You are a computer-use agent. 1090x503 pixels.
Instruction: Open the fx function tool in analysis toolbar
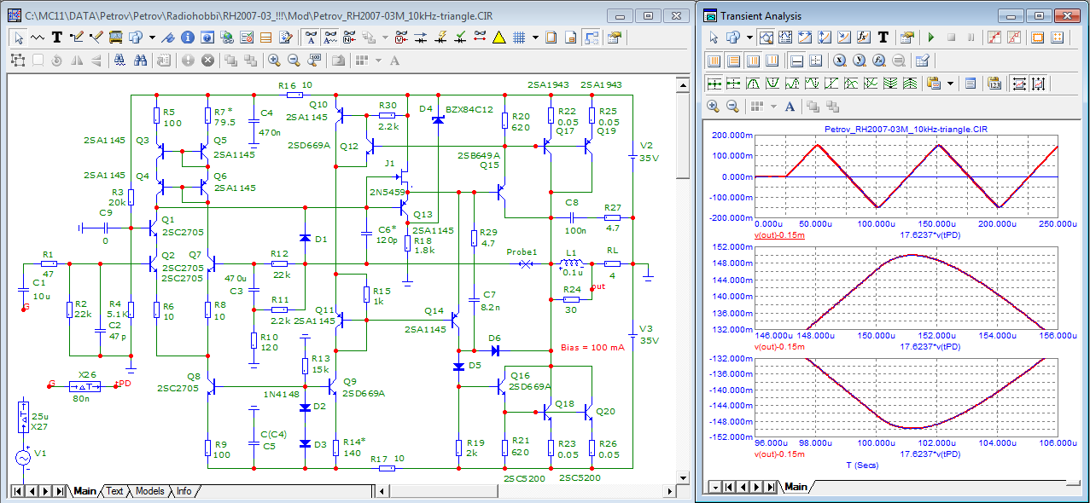(863, 38)
